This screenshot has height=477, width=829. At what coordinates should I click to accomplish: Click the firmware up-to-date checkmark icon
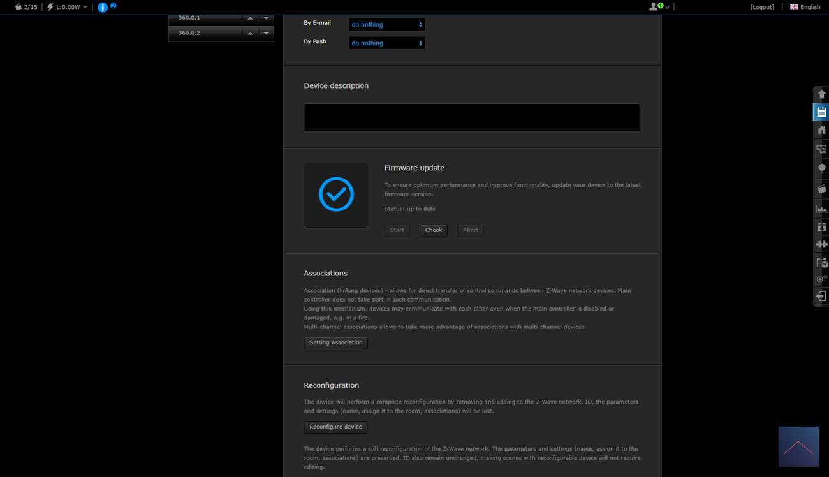(x=336, y=194)
